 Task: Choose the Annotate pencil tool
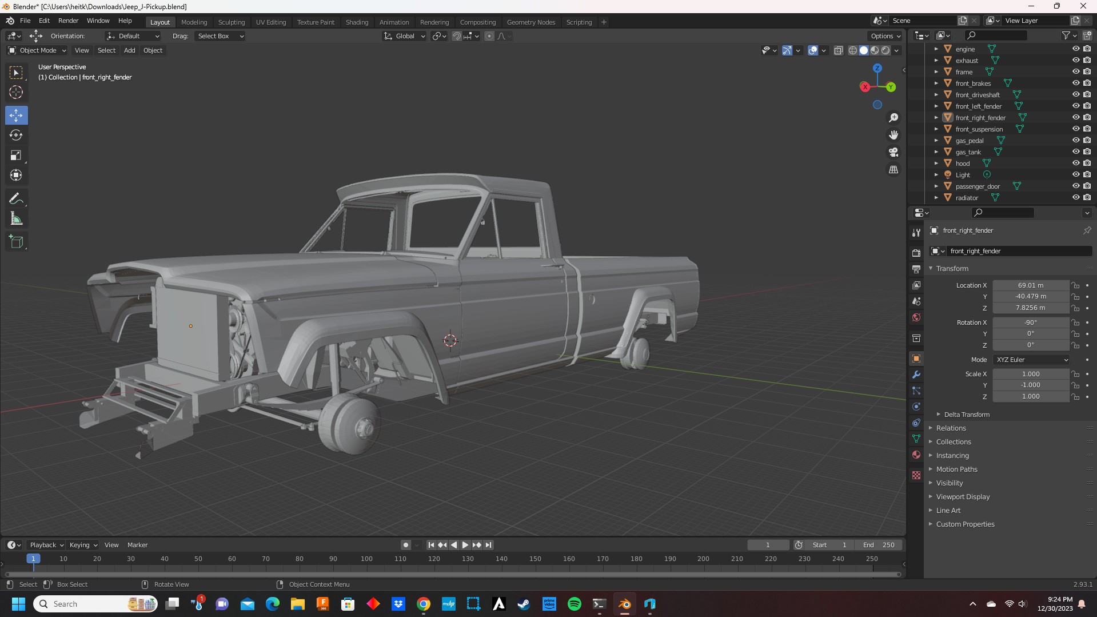pyautogui.click(x=16, y=199)
